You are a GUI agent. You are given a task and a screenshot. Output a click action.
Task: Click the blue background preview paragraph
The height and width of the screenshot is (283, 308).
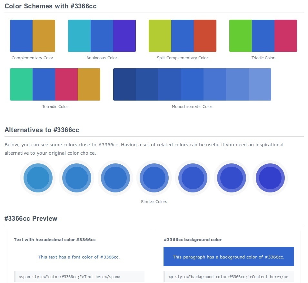pos(229,257)
